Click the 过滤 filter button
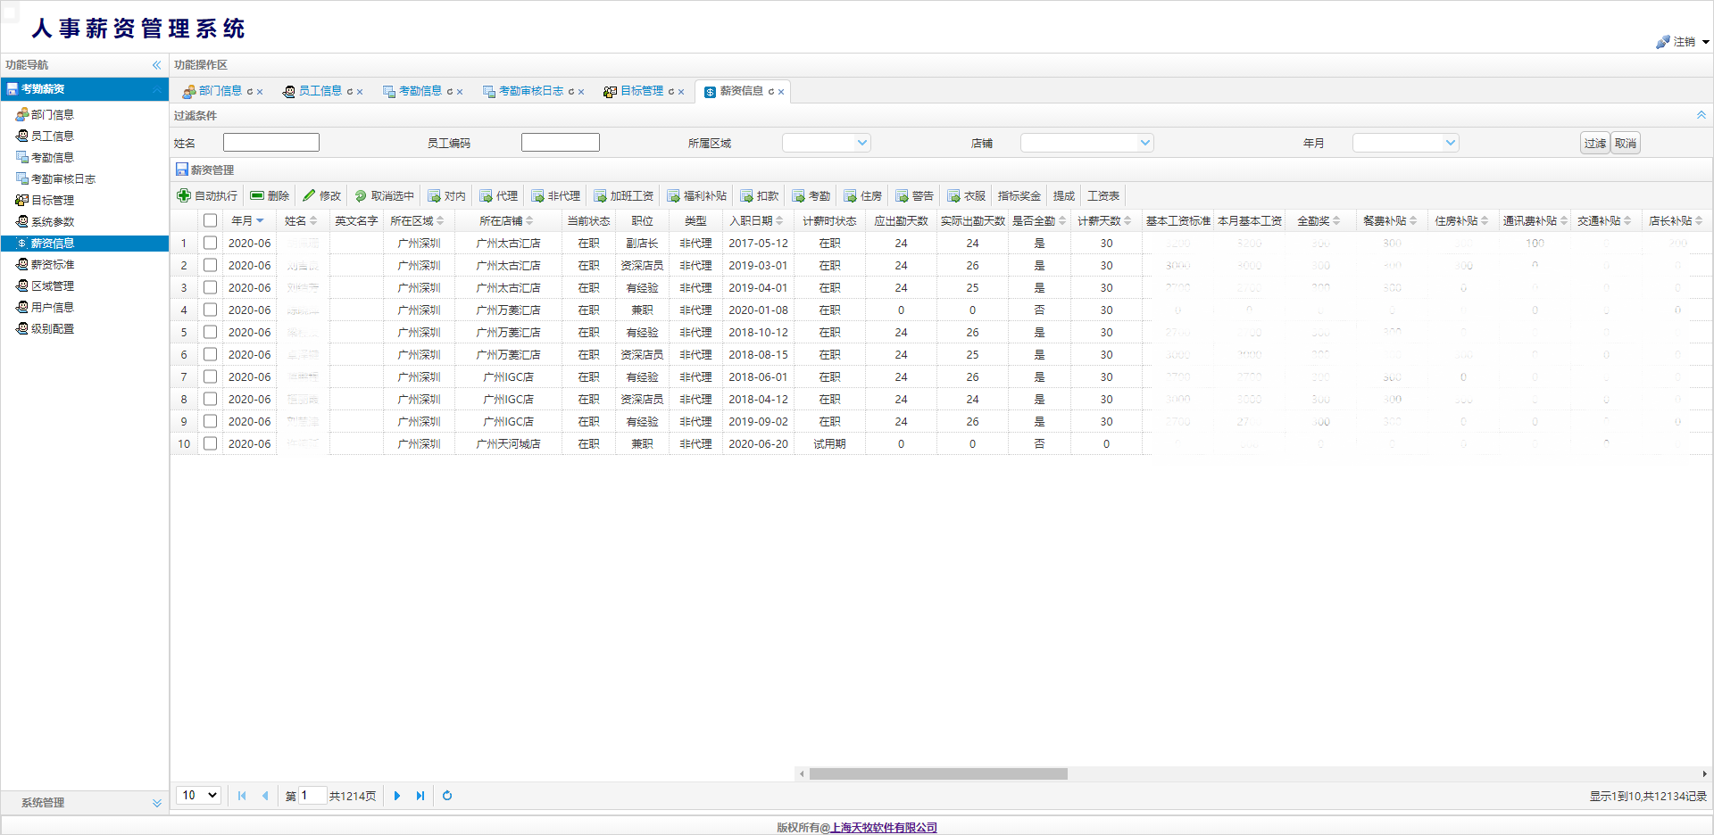Image resolution: width=1714 pixels, height=835 pixels. click(1594, 143)
